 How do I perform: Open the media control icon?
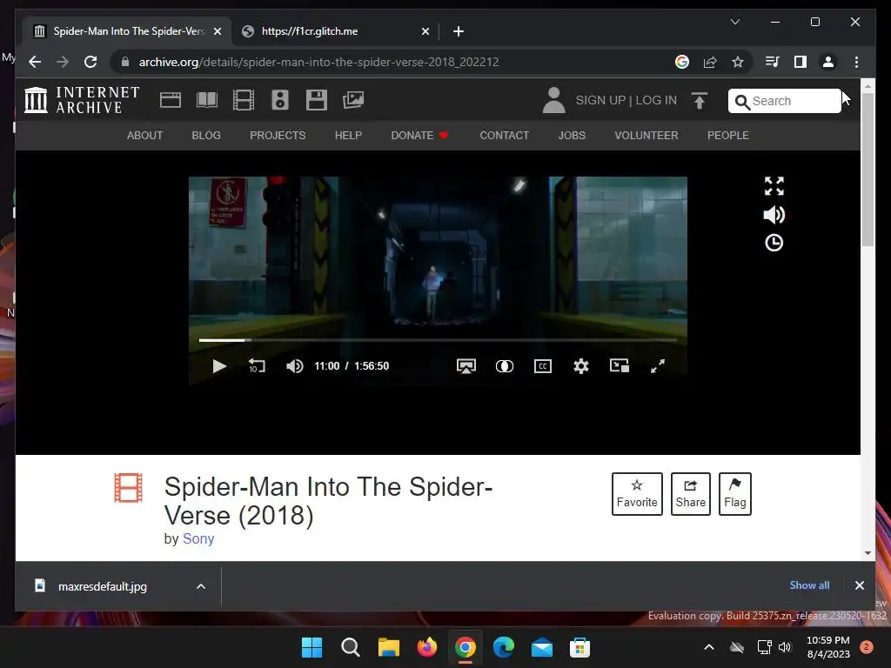(773, 62)
